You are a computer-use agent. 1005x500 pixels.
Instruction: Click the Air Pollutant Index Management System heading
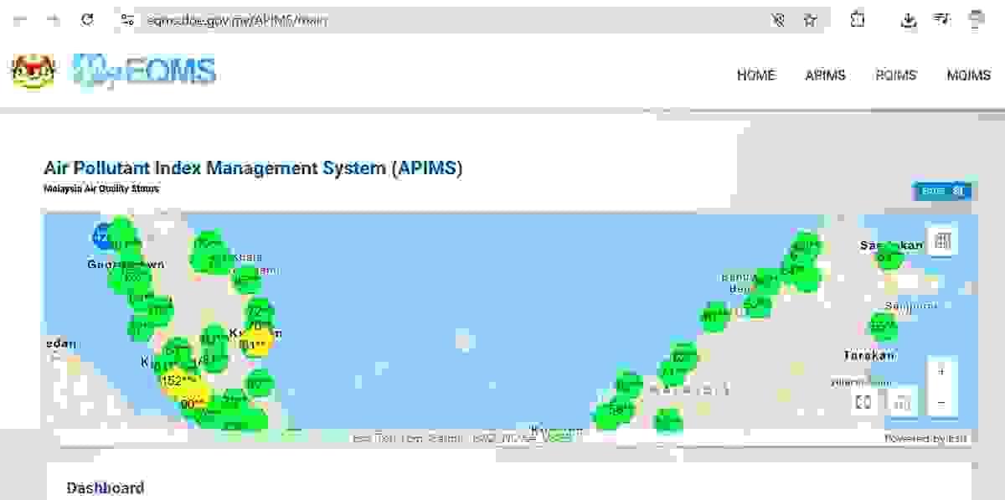tap(253, 168)
